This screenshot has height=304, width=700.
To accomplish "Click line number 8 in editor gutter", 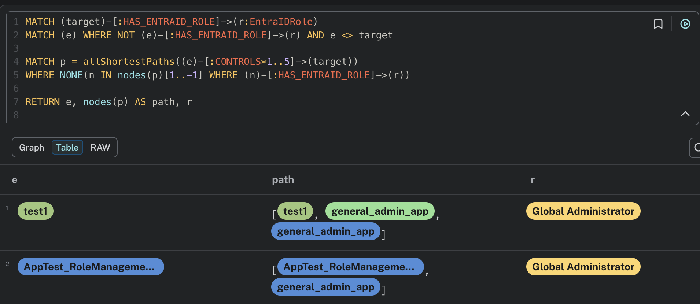I will pos(16,115).
